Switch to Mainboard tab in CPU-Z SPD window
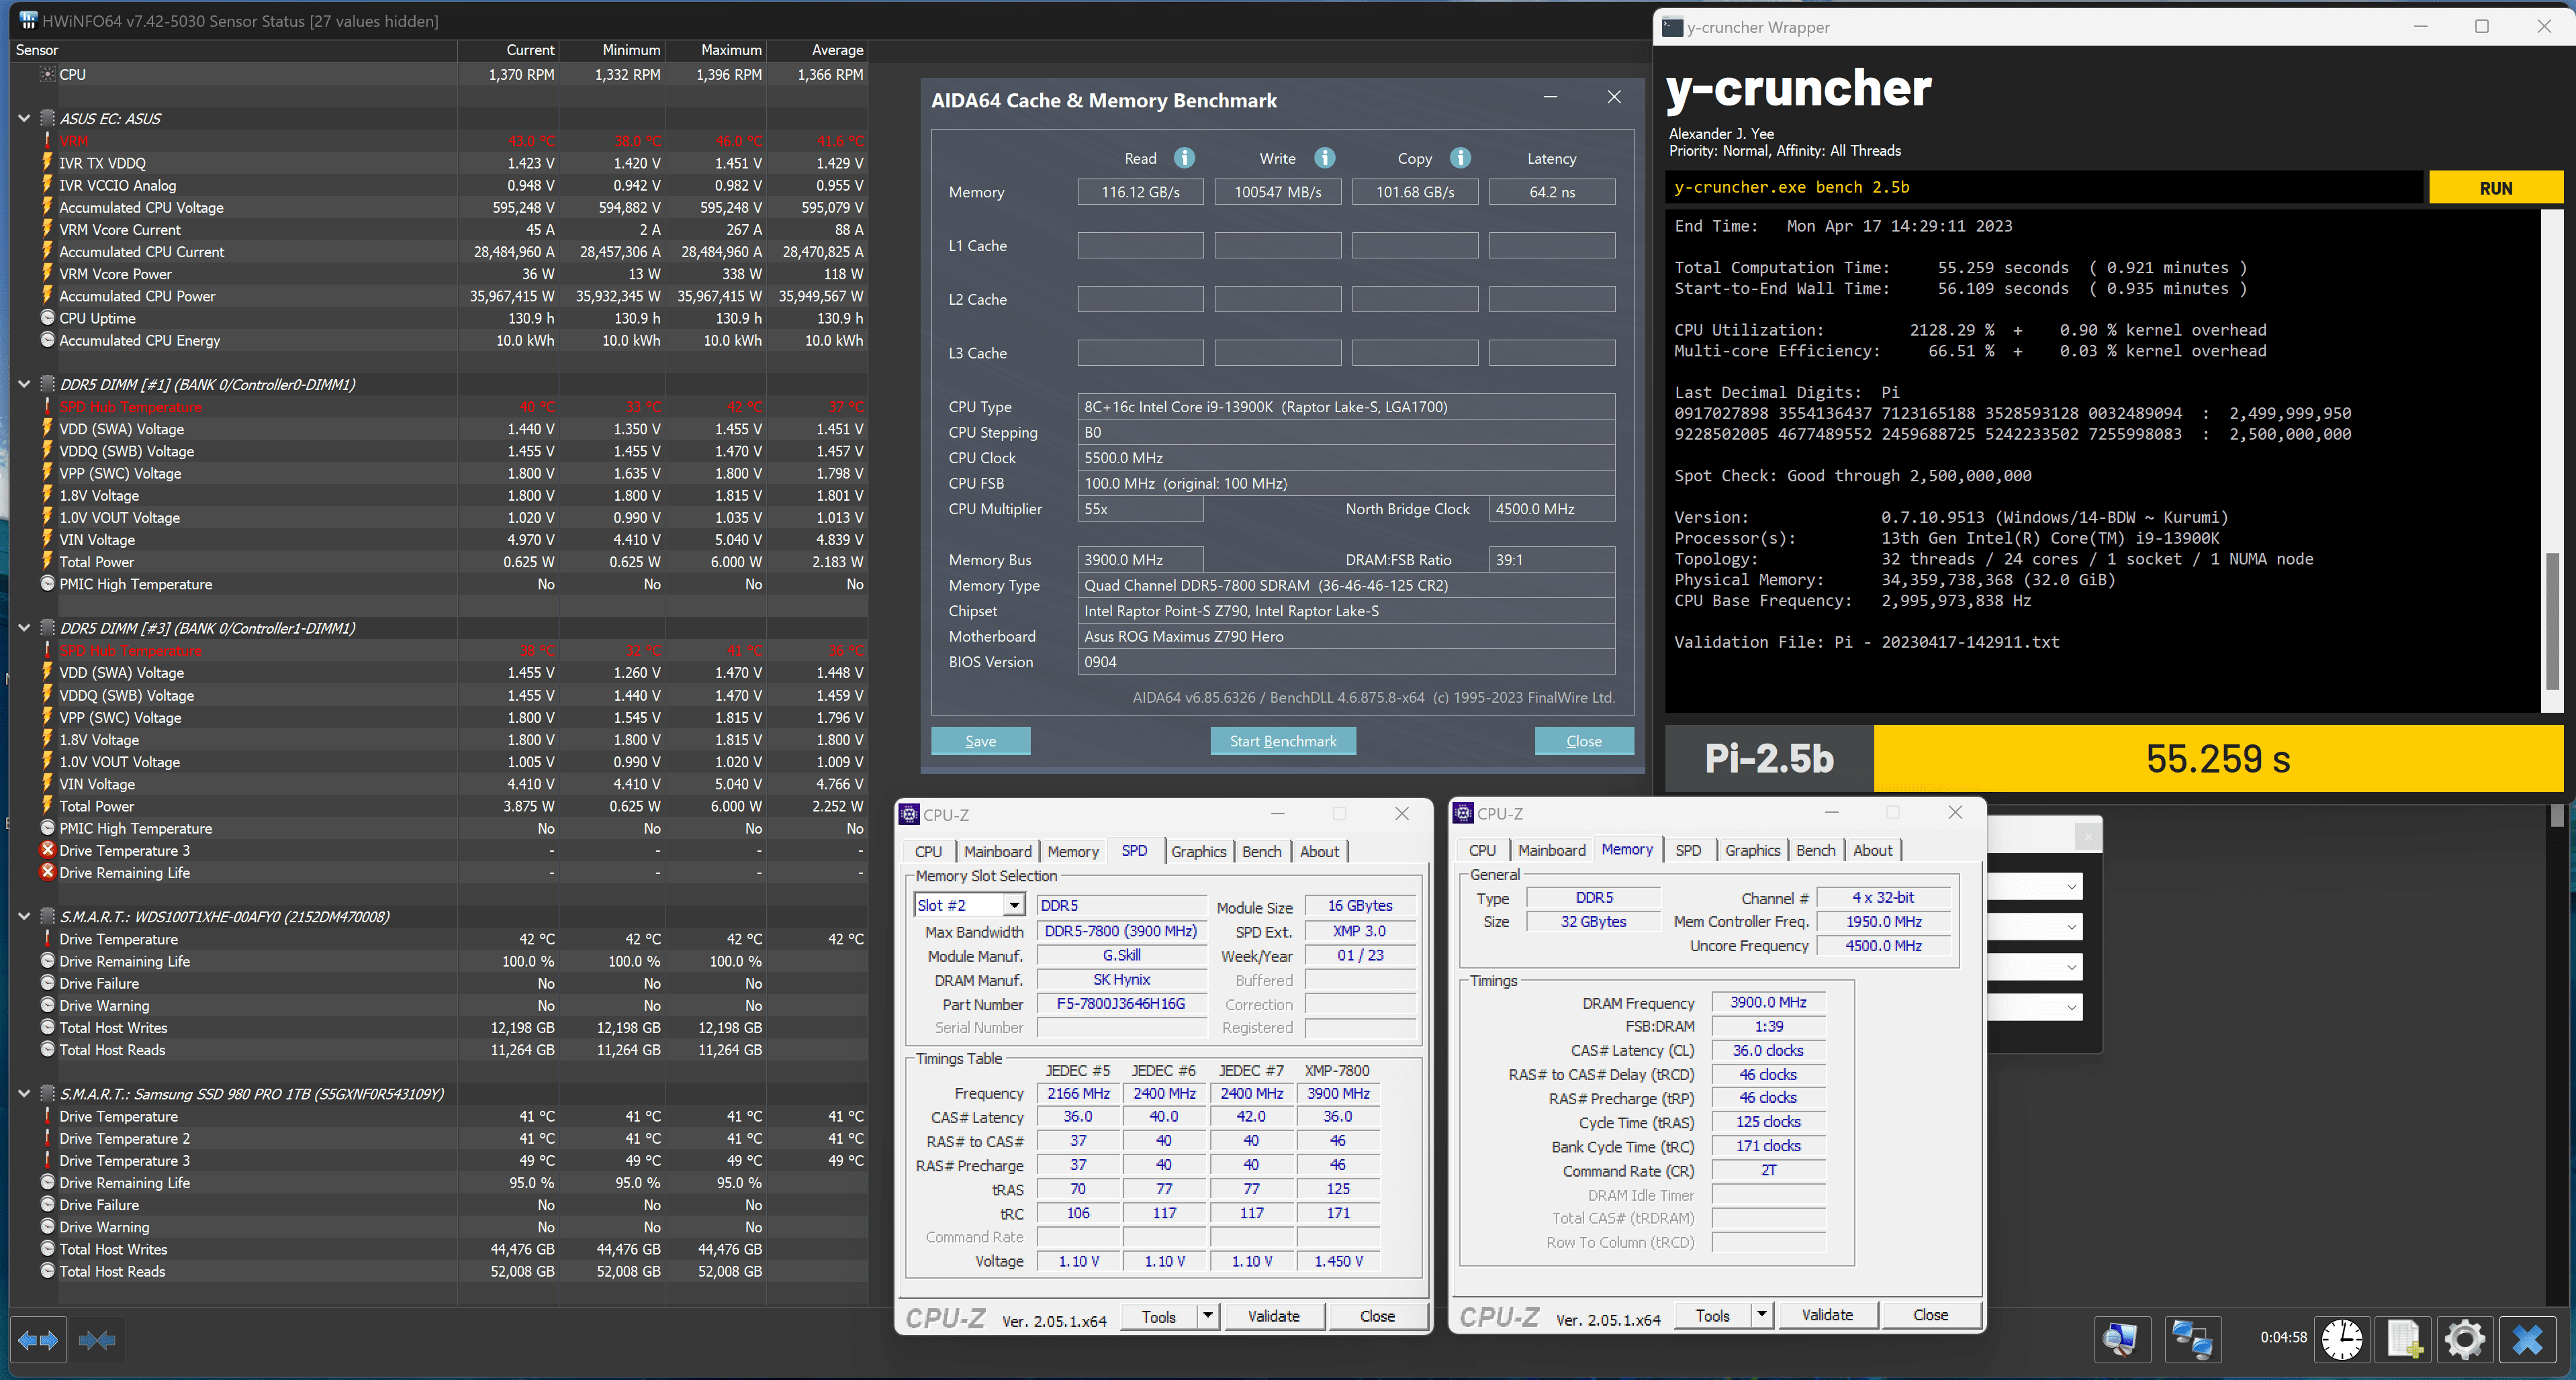2576x1380 pixels. [997, 851]
